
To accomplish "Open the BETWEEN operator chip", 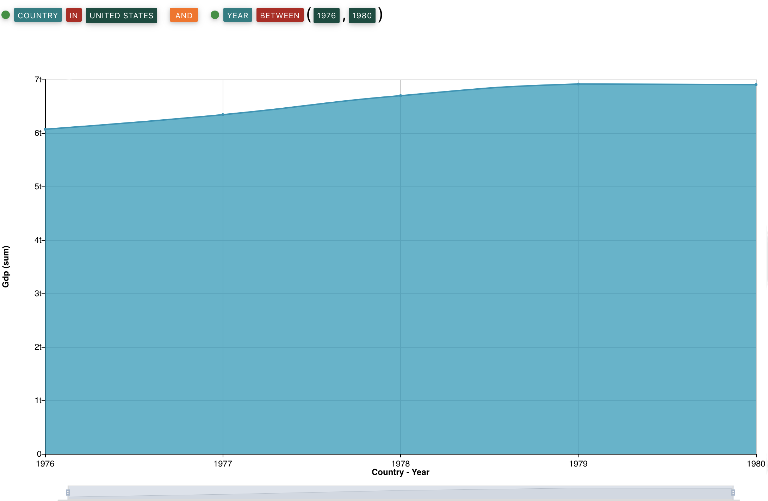I will (x=280, y=15).
